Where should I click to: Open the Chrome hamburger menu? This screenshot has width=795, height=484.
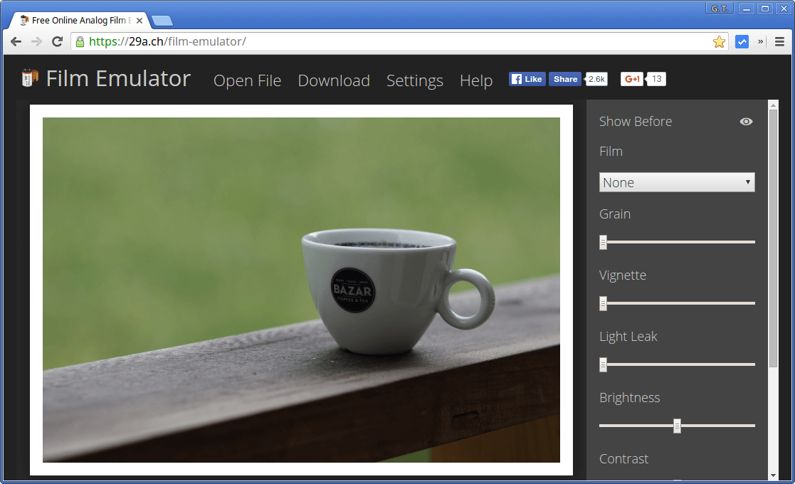(x=779, y=41)
